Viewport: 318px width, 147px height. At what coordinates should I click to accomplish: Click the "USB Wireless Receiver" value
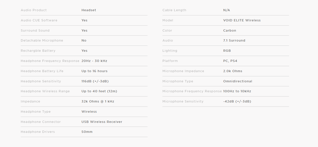click(x=102, y=122)
